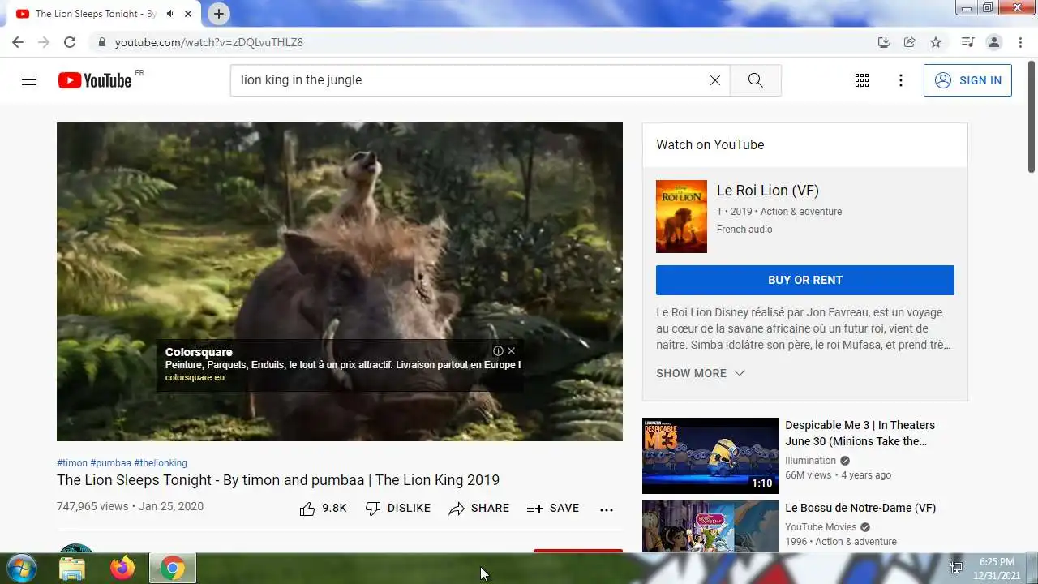Open Le Bossu de Notre-Dame thumbnail
Image resolution: width=1038 pixels, height=584 pixels.
[710, 526]
